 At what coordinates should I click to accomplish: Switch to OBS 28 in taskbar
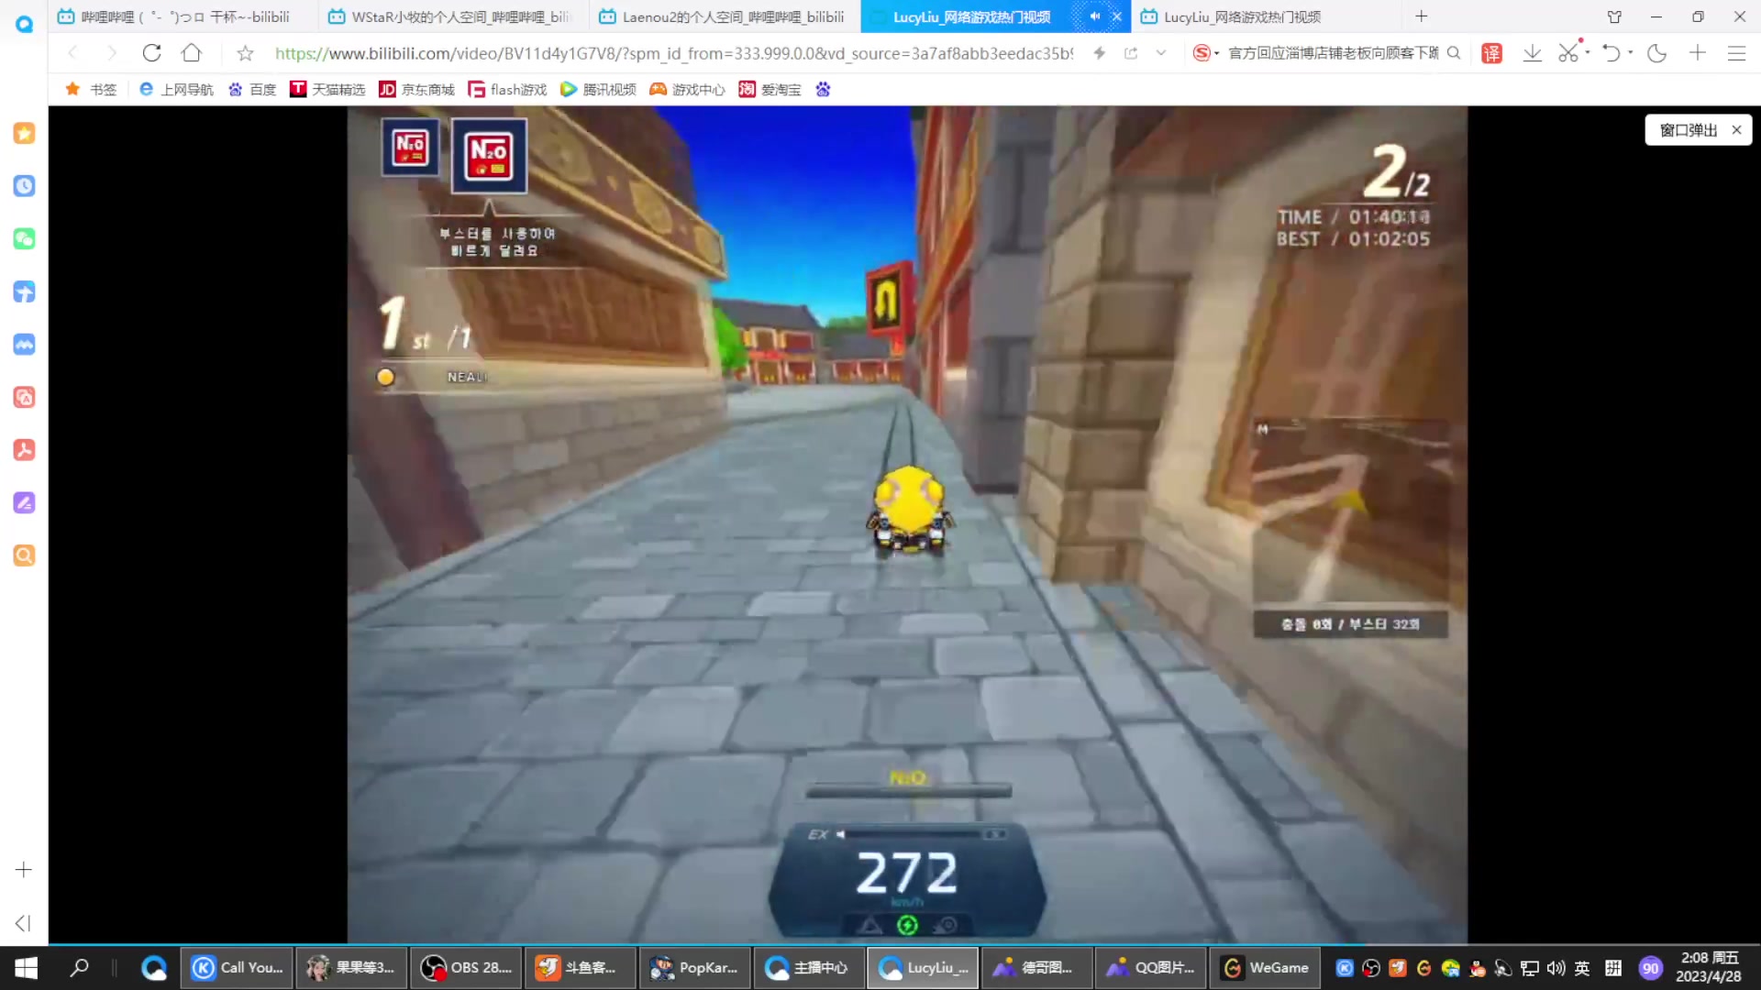pos(466,967)
